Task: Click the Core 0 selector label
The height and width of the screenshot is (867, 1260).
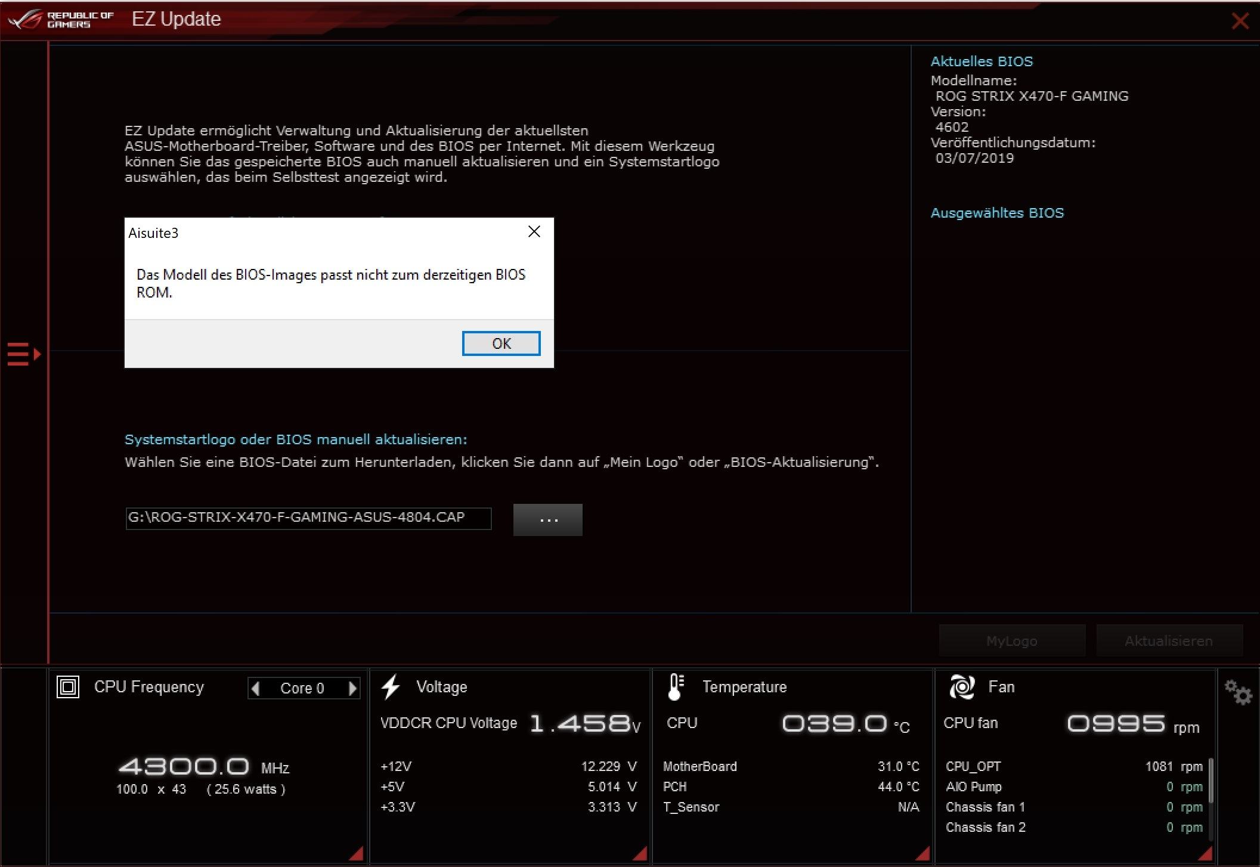Action: tap(302, 689)
